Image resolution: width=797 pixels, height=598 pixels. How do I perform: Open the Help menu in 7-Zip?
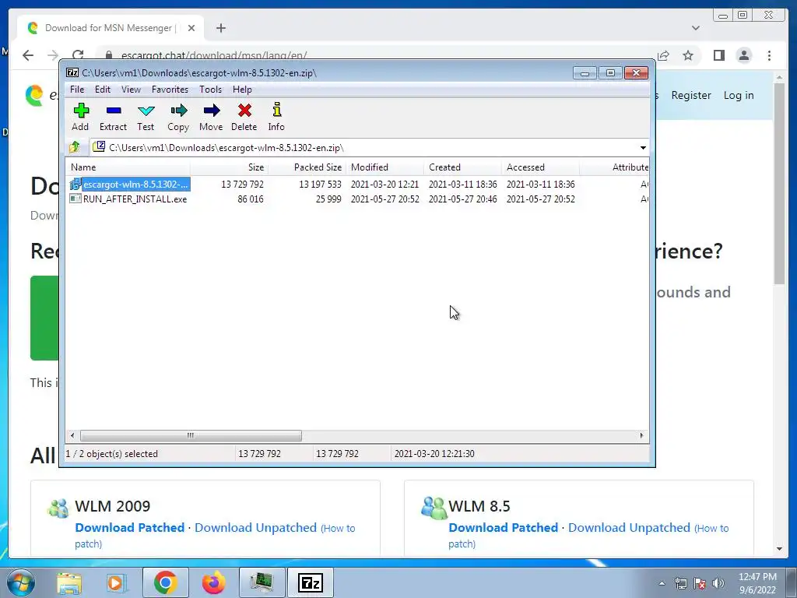pos(242,90)
